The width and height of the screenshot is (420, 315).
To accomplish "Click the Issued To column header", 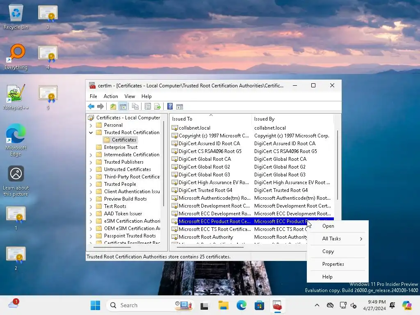I will coord(211,119).
